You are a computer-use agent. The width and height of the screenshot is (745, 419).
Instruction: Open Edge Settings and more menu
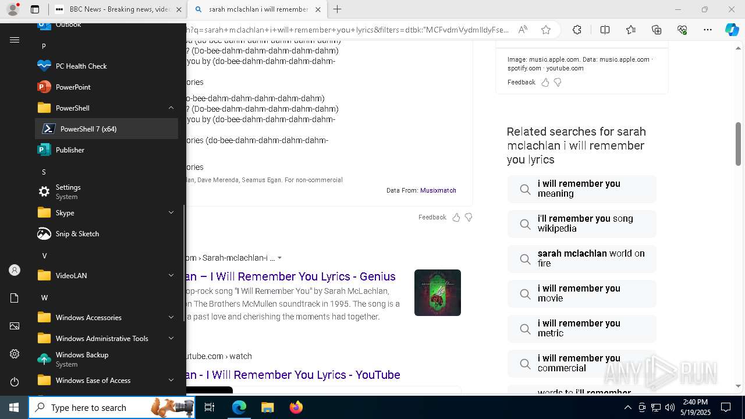click(708, 30)
